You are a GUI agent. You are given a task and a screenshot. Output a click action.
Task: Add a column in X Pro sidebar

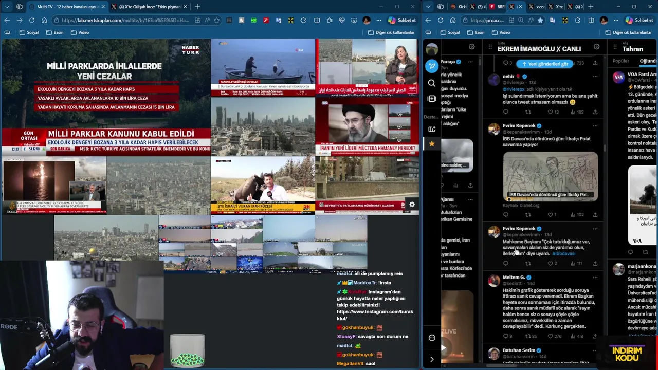click(x=432, y=99)
